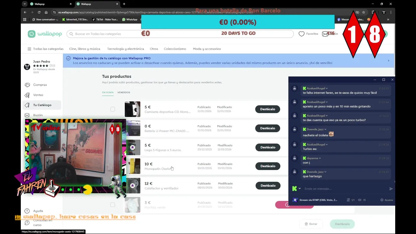Open the Chrome apps grid icon
The height and width of the screenshot is (234, 416).
[25, 19]
